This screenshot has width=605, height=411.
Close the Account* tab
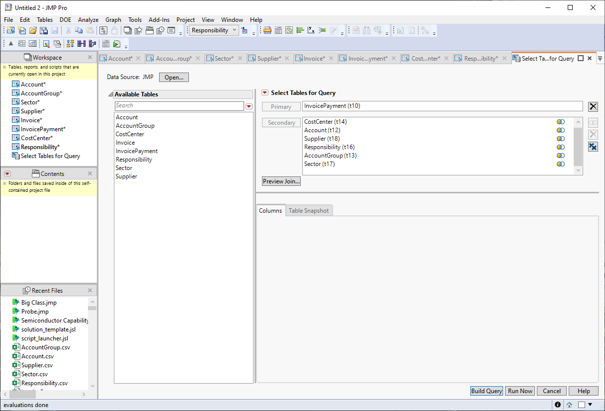coord(138,59)
